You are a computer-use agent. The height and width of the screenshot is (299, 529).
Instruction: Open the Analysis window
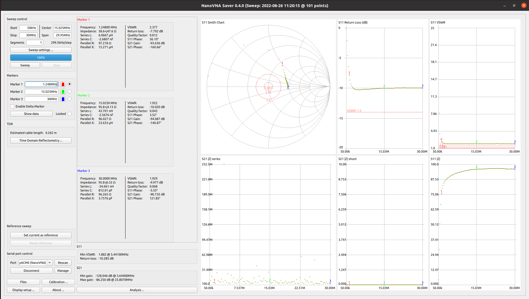pyautogui.click(x=137, y=290)
